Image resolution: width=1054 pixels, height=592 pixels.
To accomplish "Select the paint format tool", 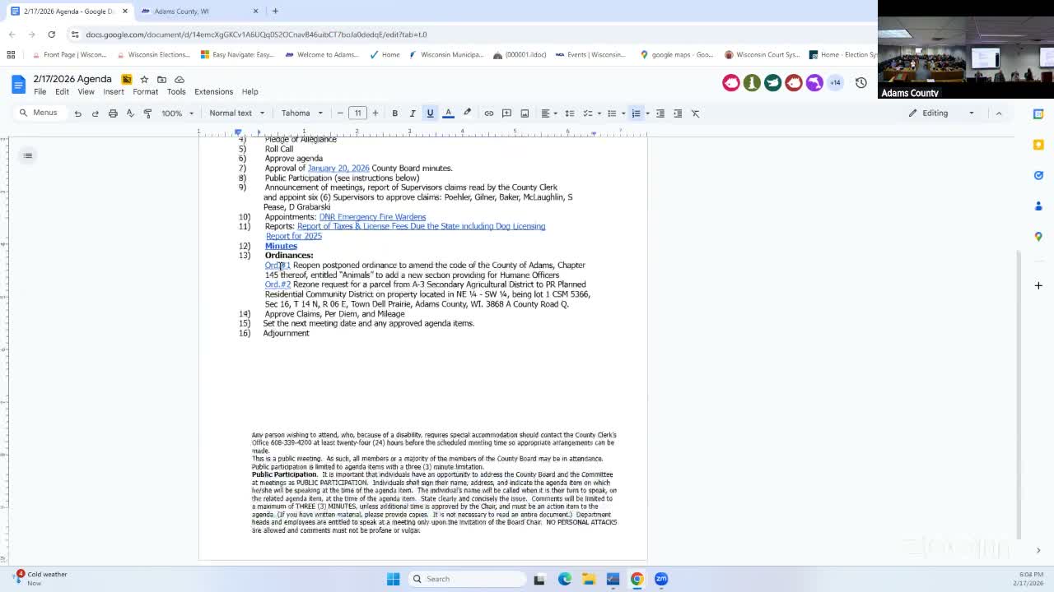I will pos(147,113).
